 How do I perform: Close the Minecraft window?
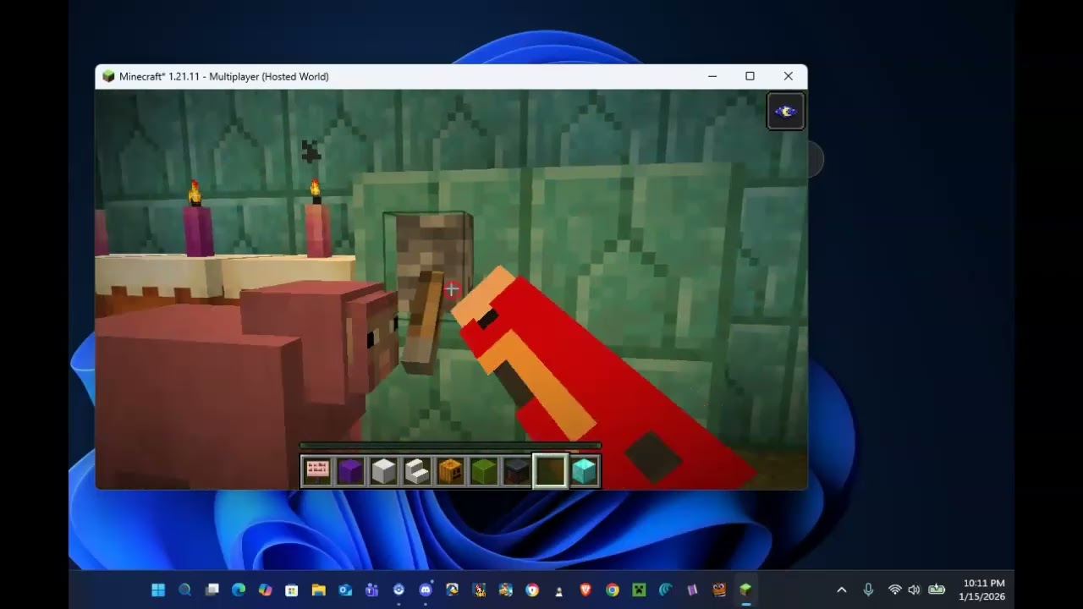coord(789,76)
